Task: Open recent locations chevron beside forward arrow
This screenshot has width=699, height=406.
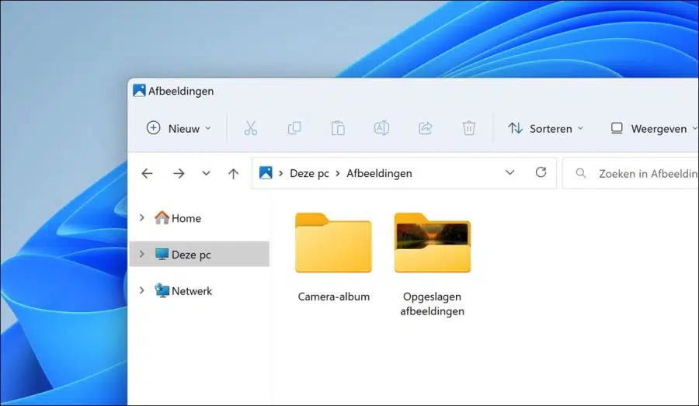Action: 206,173
